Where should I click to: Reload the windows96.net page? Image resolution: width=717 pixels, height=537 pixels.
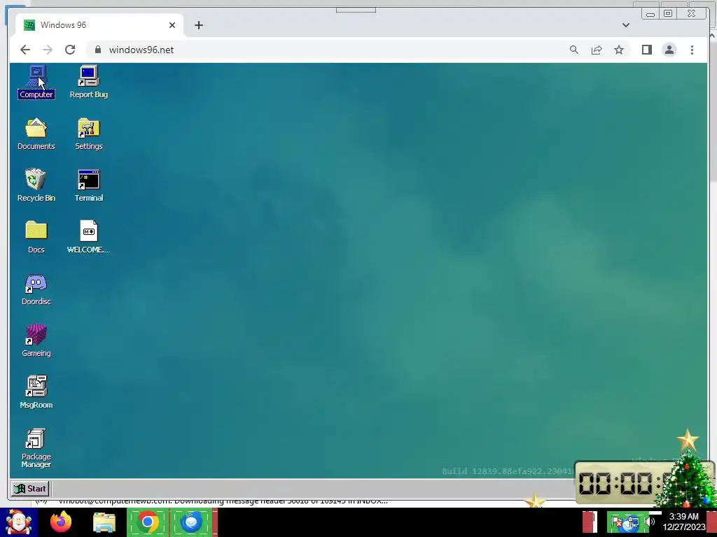click(x=70, y=50)
